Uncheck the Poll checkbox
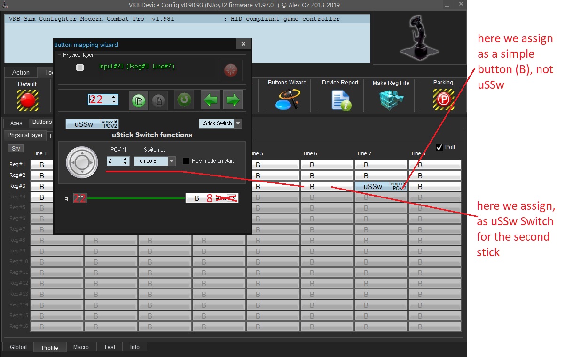565x357 pixels. (x=439, y=147)
